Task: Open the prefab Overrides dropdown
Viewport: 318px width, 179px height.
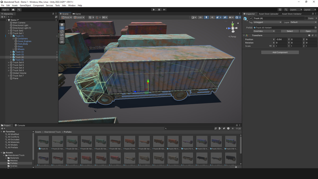Action: (x=264, y=31)
